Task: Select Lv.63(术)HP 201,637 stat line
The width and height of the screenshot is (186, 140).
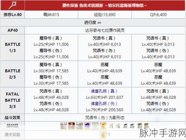Action: 105,98
